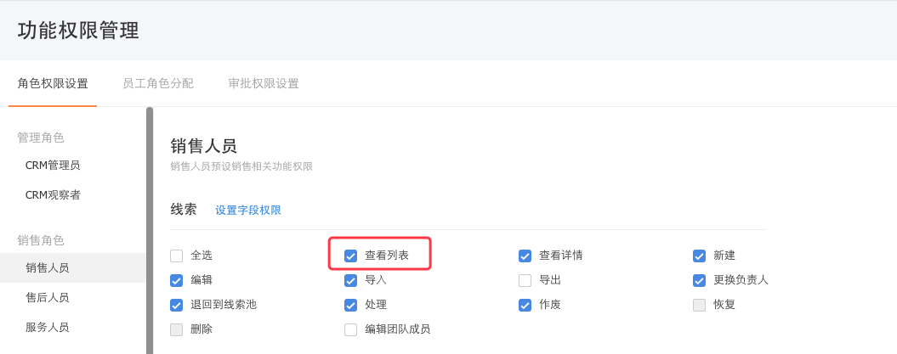Screen dimensions: 897x354
Task: Select CRM观察者 role in sidebar
Action: [x=53, y=194]
